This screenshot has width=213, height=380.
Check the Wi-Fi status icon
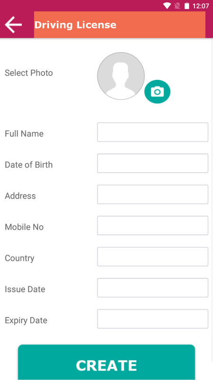tap(167, 6)
